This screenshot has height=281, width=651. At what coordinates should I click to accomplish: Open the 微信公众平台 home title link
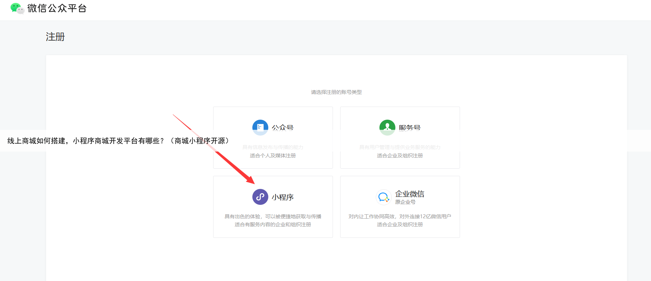tap(57, 8)
